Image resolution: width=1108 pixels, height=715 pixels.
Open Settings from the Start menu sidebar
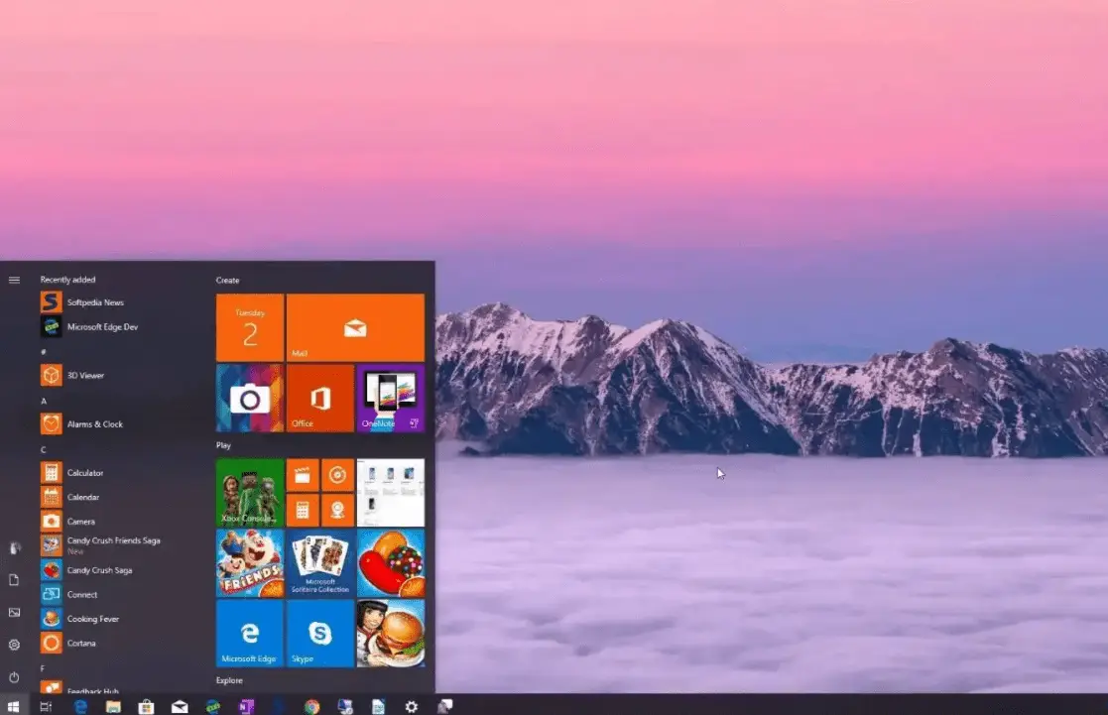click(14, 646)
